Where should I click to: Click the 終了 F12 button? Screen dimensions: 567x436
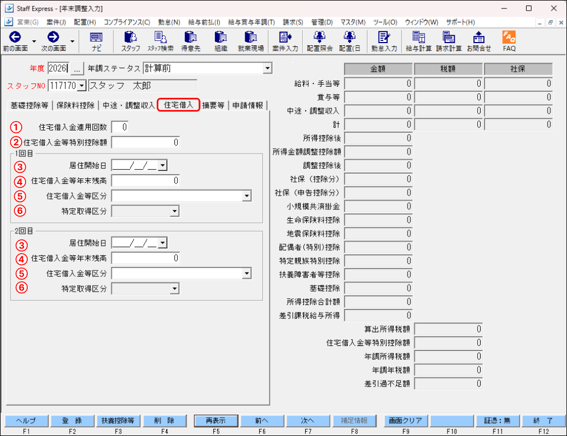(543, 421)
